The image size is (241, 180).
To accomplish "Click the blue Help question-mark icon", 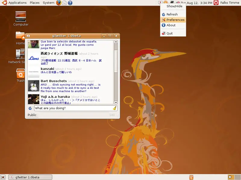I will tap(70, 3).
